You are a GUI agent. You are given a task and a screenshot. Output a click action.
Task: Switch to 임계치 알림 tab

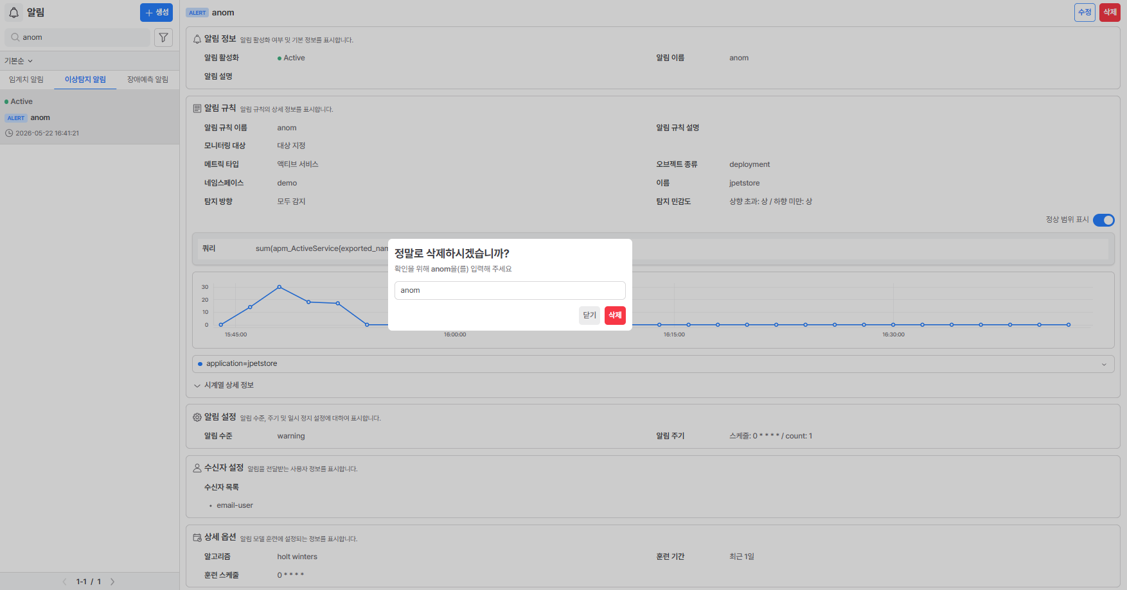(x=26, y=80)
